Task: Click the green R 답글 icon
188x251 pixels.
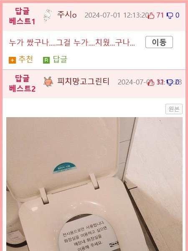Action: coord(46,60)
